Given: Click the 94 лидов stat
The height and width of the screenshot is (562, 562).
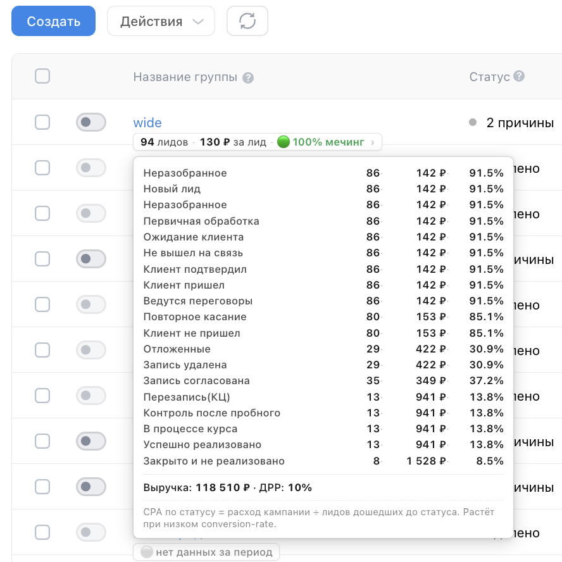Looking at the screenshot, I should [164, 142].
